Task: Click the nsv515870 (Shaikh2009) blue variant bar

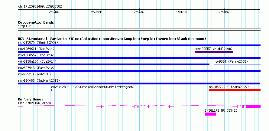Action: tap(139, 45)
